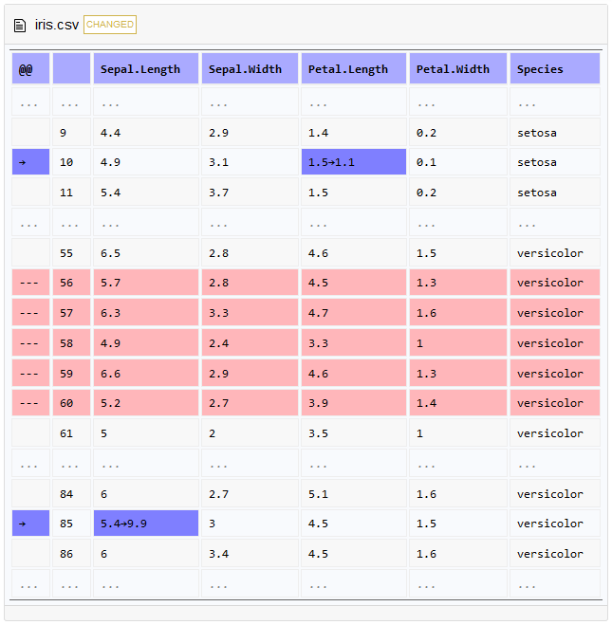
Task: Select the changed cell 1.5→1.1
Action: click(353, 162)
